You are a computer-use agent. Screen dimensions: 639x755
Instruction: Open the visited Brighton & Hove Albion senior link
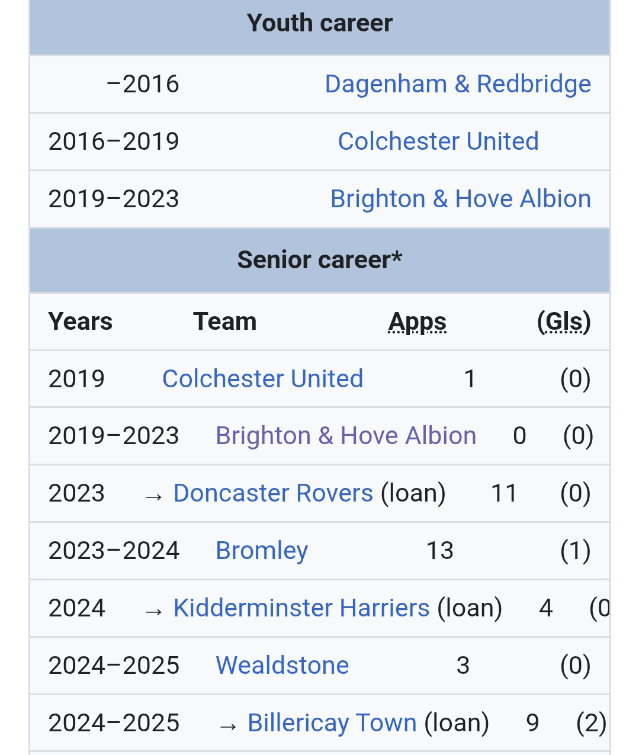coord(346,436)
